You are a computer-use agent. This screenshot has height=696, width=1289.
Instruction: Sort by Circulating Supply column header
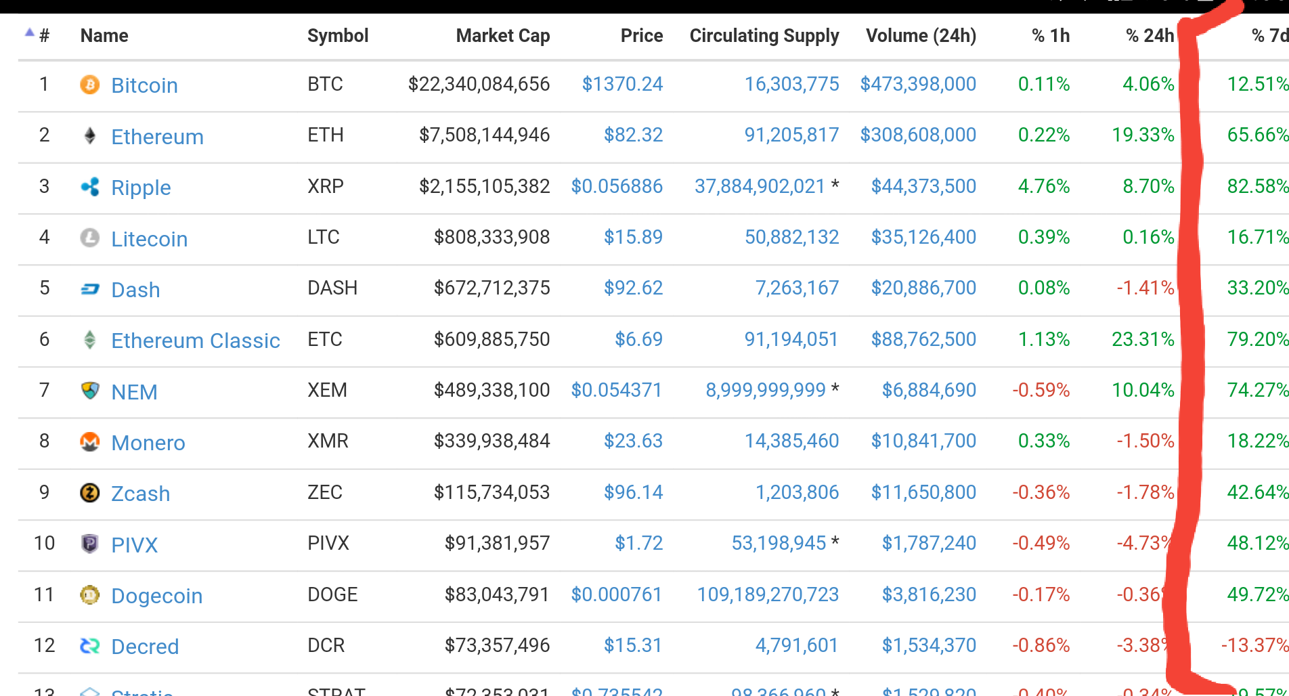764,35
